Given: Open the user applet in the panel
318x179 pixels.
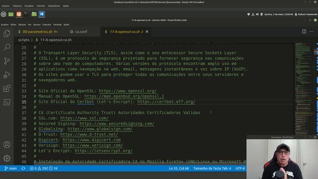Looking at the screenshot, I should coord(306,14).
